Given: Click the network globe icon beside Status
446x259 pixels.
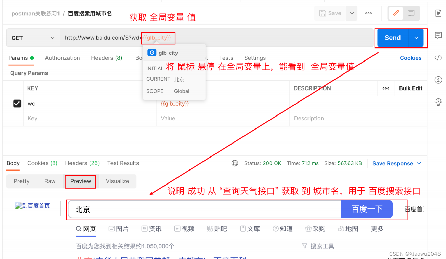Looking at the screenshot, I should click(235, 163).
